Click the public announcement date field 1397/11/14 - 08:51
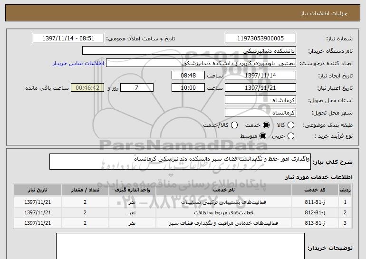 pyautogui.click(x=68, y=38)
